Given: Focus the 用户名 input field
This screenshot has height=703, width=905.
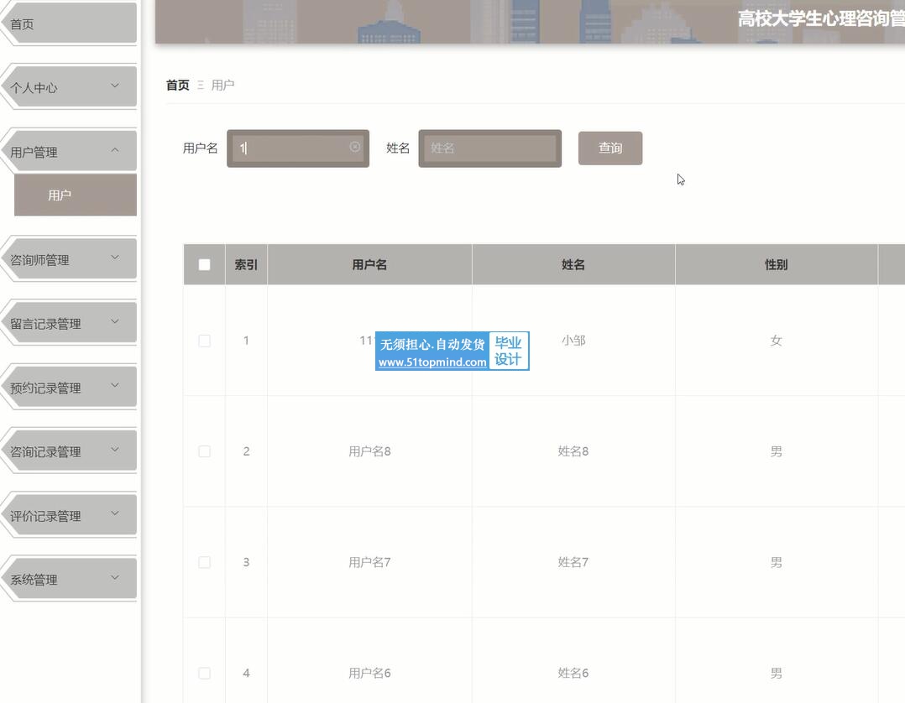Looking at the screenshot, I should click(x=290, y=148).
